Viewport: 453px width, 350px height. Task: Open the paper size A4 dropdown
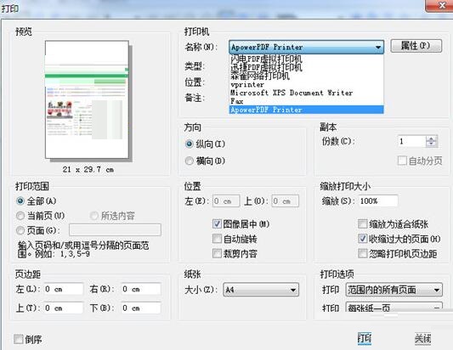261,290
